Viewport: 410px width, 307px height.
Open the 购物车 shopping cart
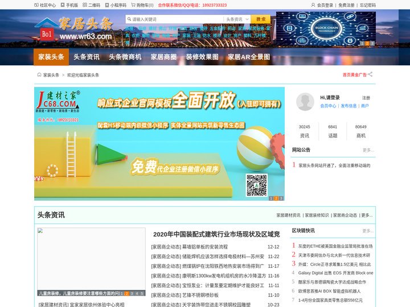(x=142, y=5)
